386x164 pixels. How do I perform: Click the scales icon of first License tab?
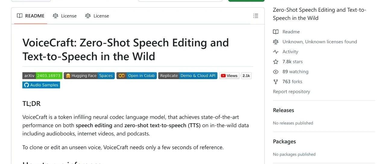point(55,16)
